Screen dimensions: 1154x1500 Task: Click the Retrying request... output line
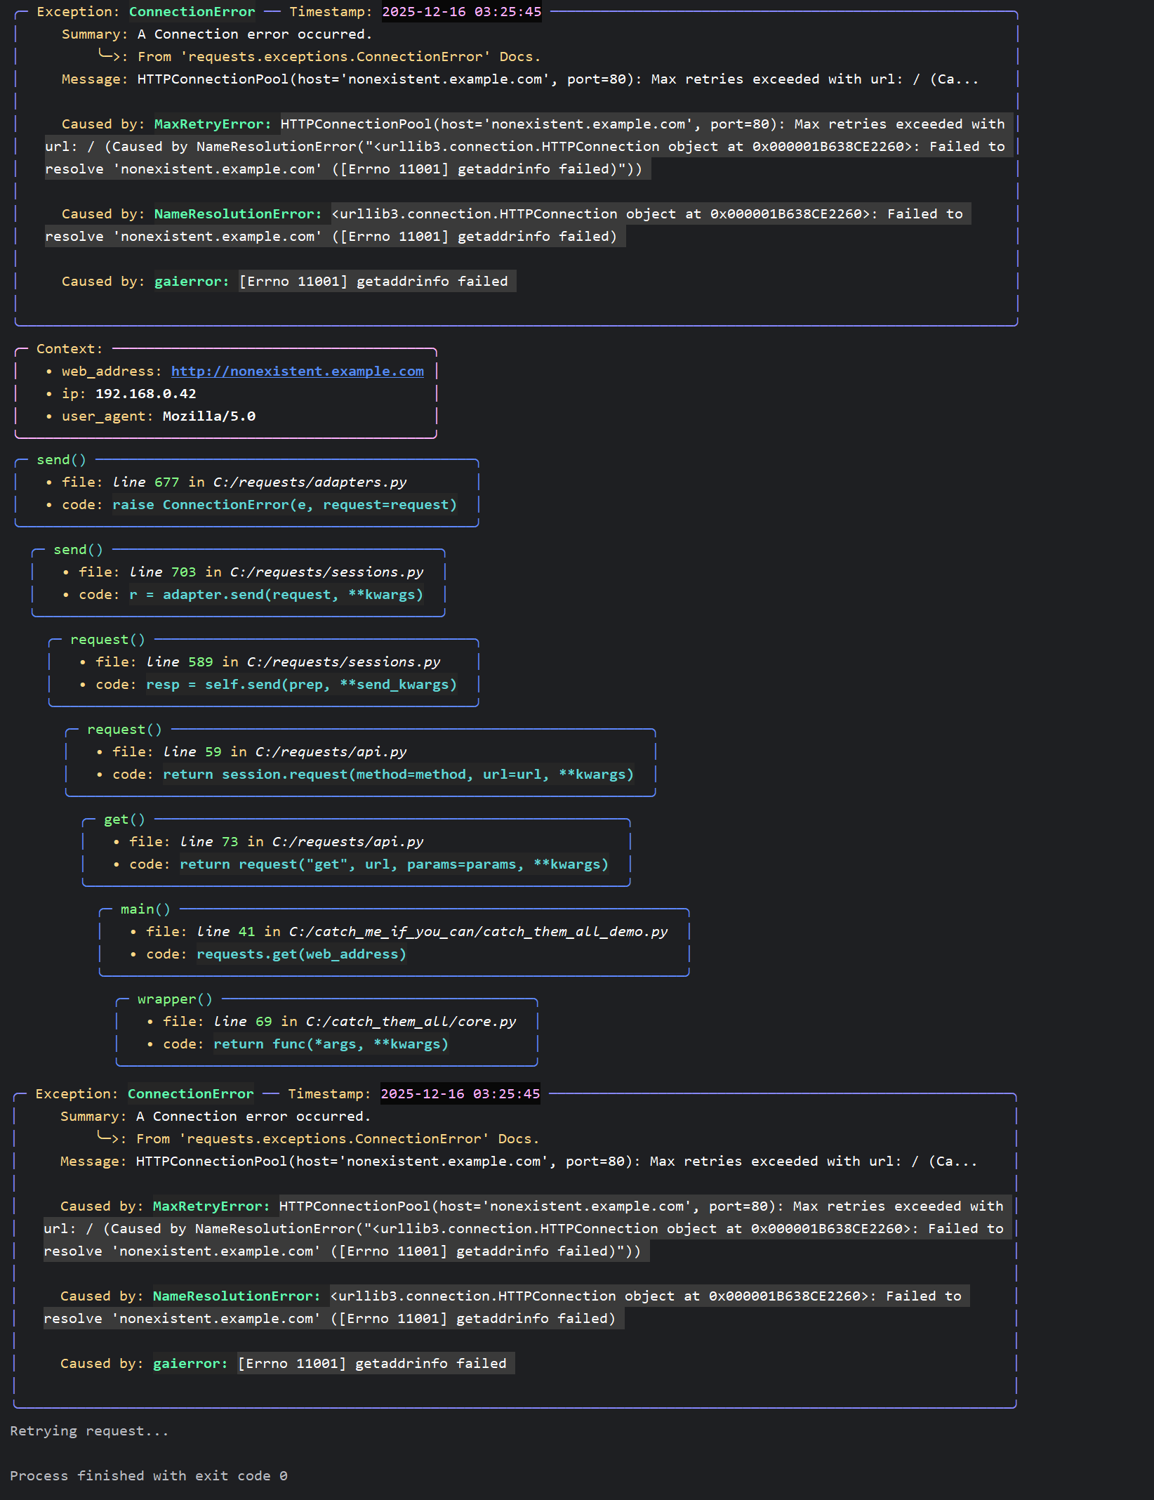89,1431
